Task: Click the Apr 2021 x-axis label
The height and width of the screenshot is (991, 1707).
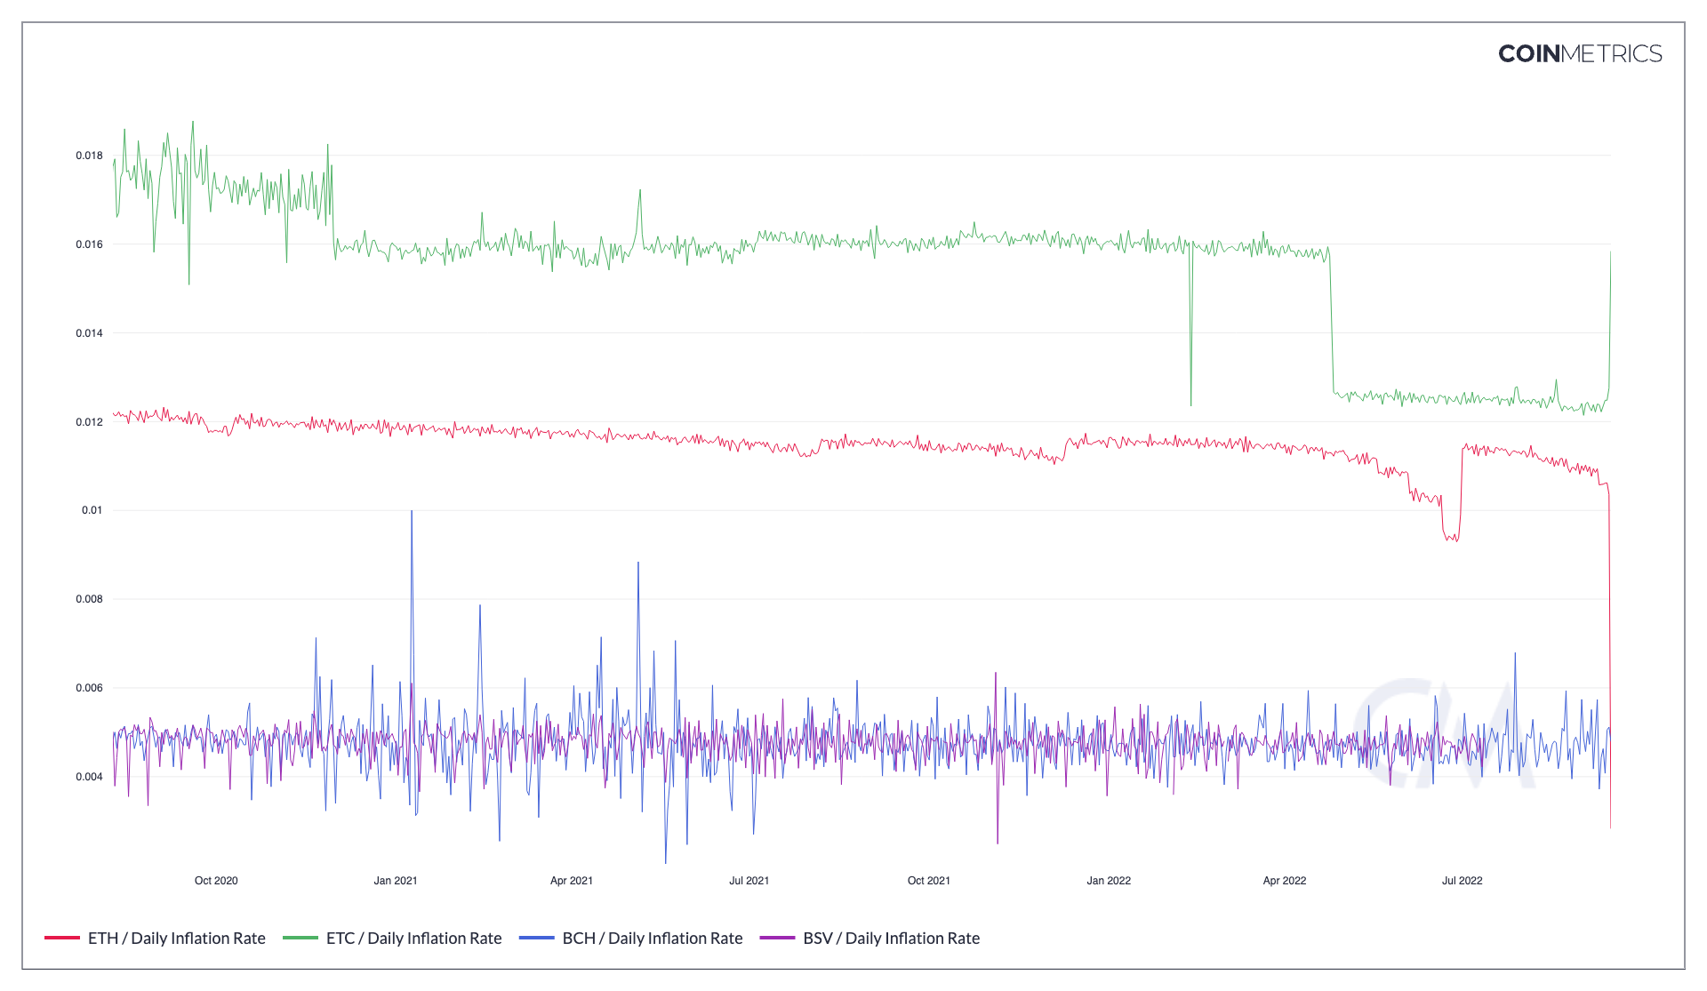Action: [571, 881]
